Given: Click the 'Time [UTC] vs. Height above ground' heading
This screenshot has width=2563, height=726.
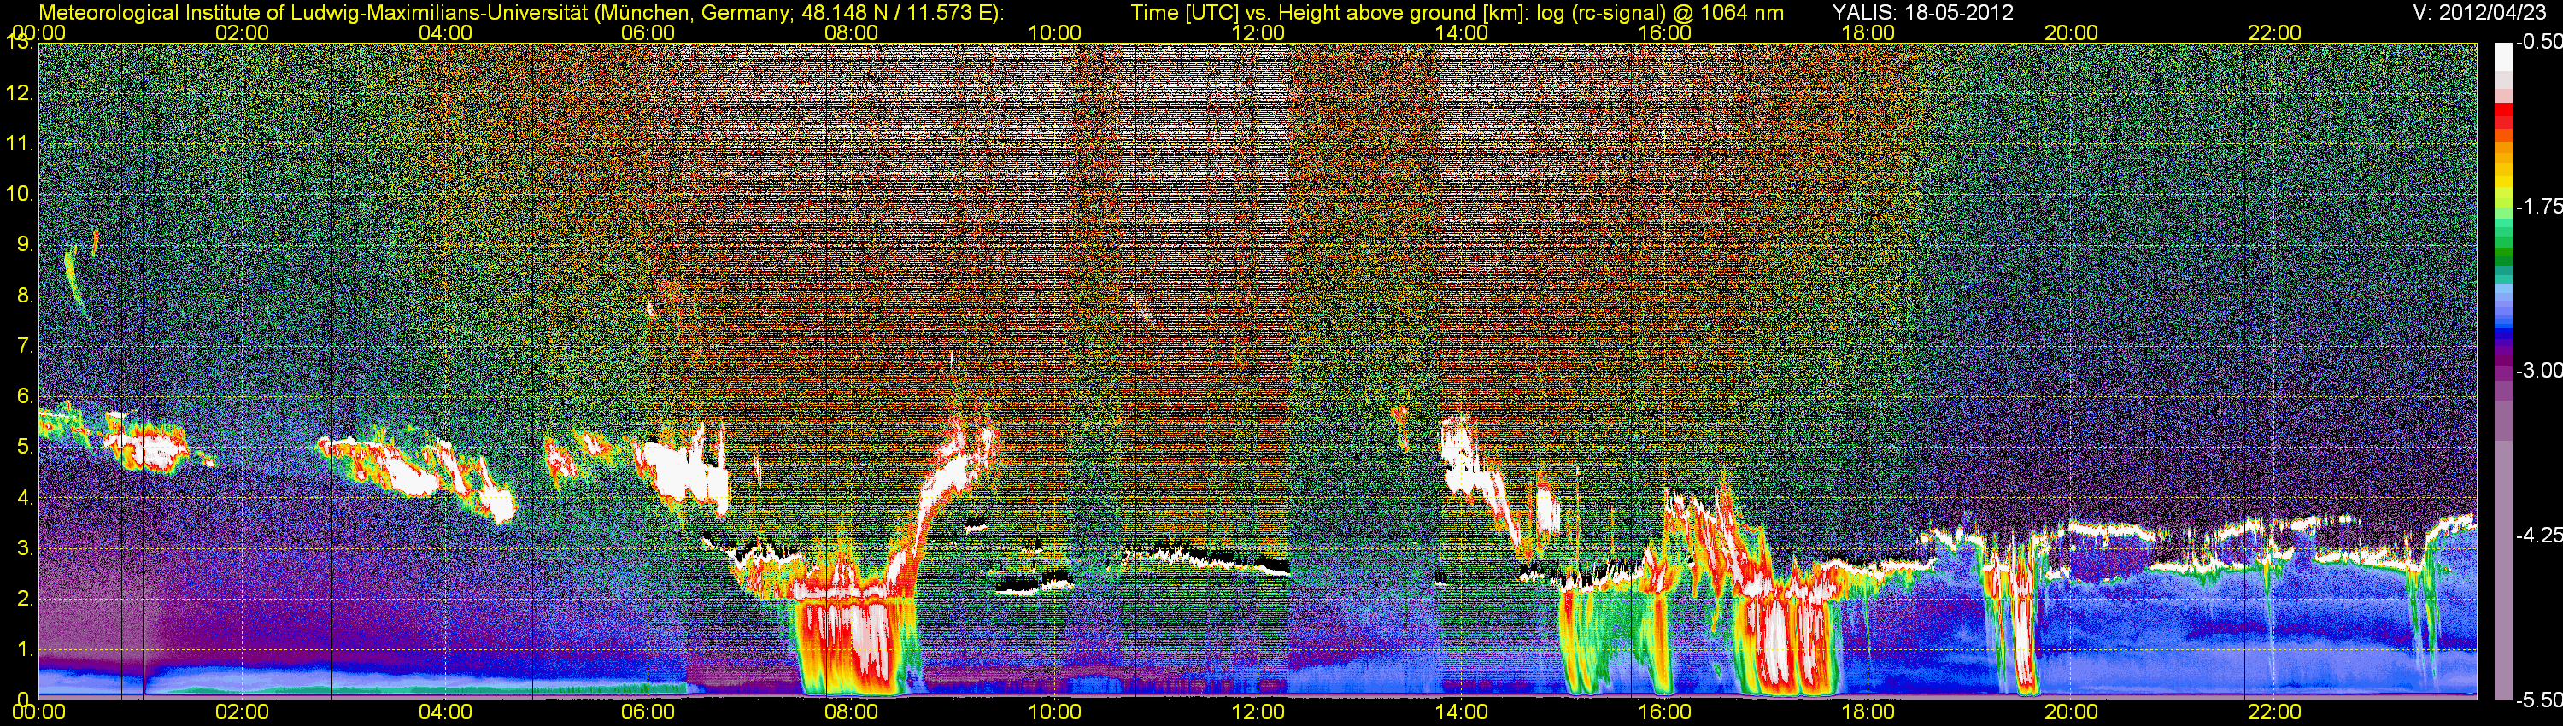Looking at the screenshot, I should click(1457, 13).
